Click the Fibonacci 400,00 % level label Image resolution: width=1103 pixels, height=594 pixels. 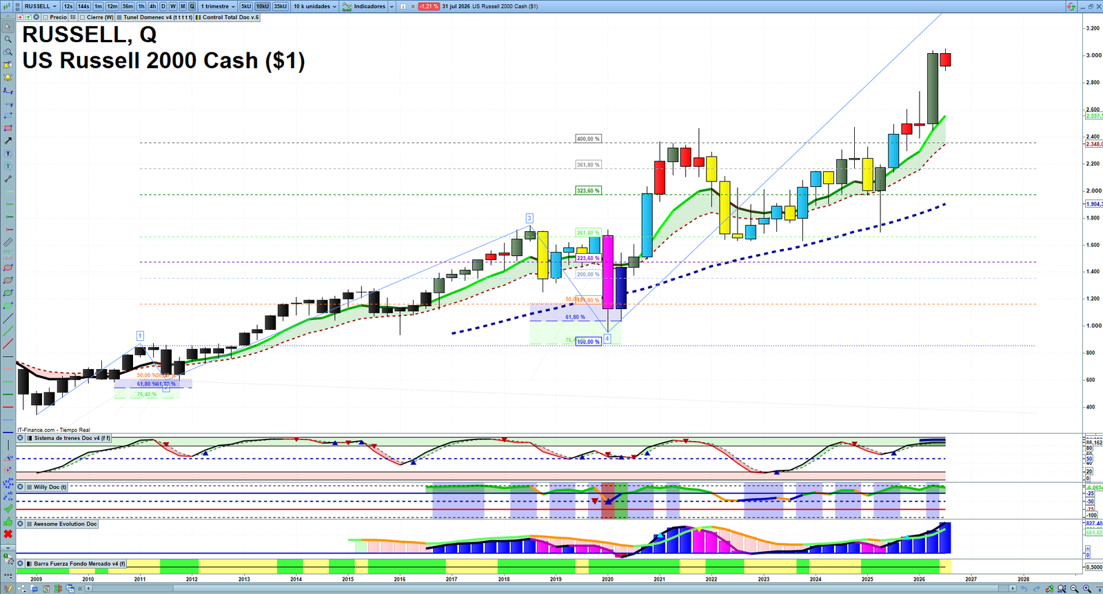pyautogui.click(x=588, y=139)
